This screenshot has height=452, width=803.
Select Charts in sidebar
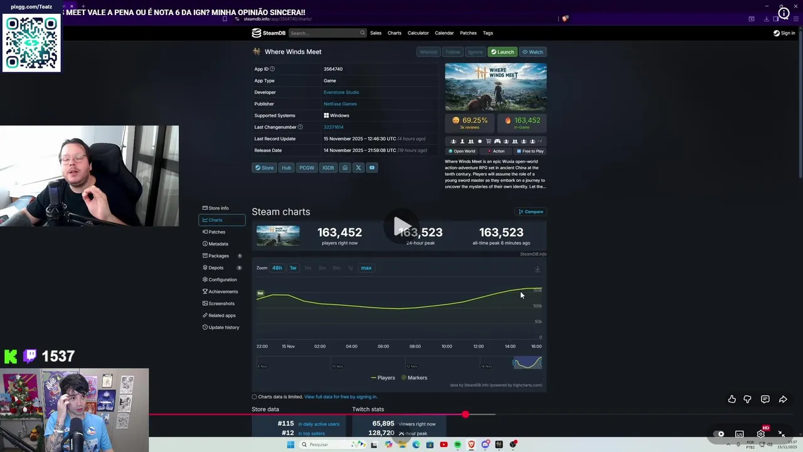point(222,220)
